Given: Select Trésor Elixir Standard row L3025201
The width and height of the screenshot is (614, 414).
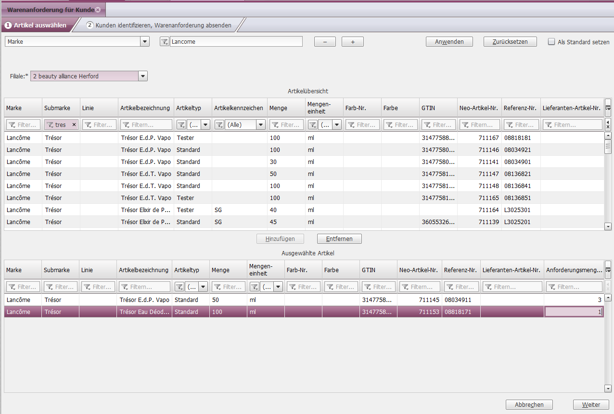Looking at the screenshot, I should pyautogui.click(x=304, y=222).
